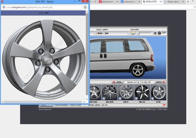Select the 386 S wheel thumbnail
This screenshot has height=138, width=196.
click(x=126, y=93)
